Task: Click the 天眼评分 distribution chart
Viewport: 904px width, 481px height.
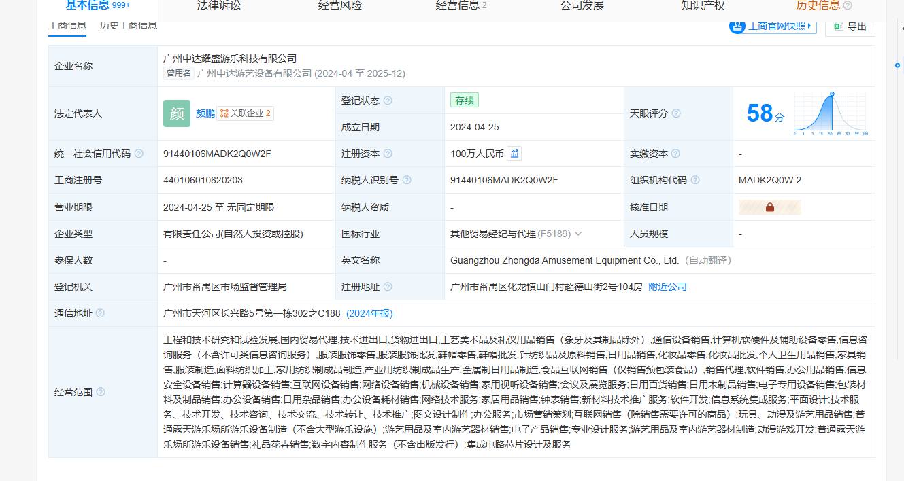Action: 830,113
